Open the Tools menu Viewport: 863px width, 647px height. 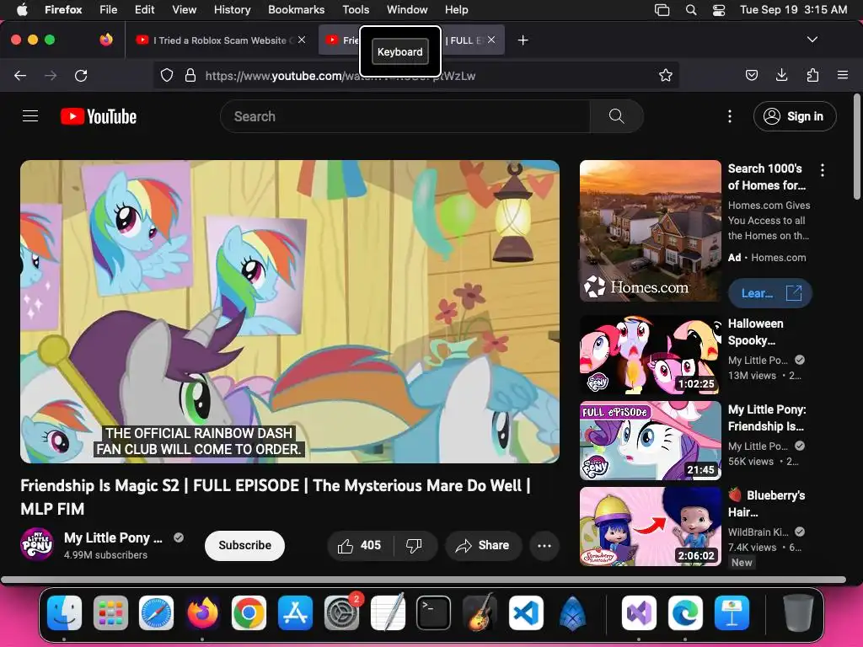pyautogui.click(x=356, y=10)
